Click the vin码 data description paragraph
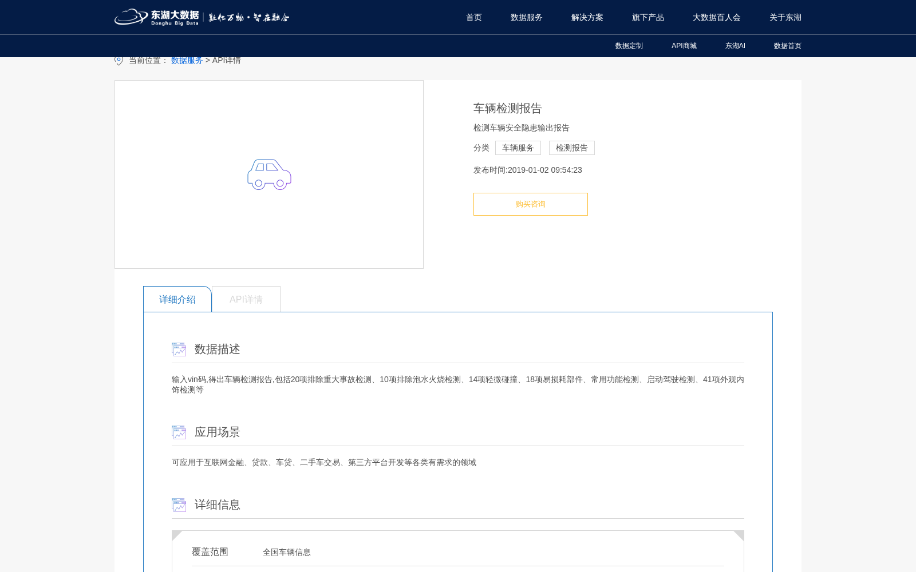The width and height of the screenshot is (916, 572). point(458,384)
